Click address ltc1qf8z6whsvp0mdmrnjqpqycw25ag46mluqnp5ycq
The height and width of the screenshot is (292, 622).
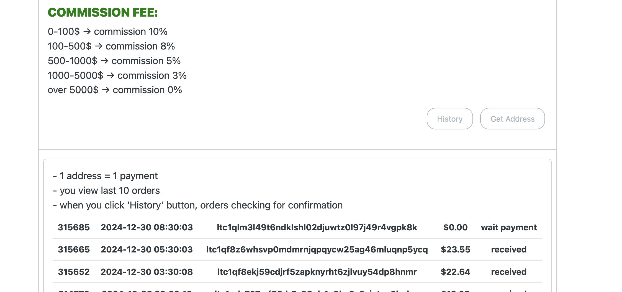click(317, 249)
